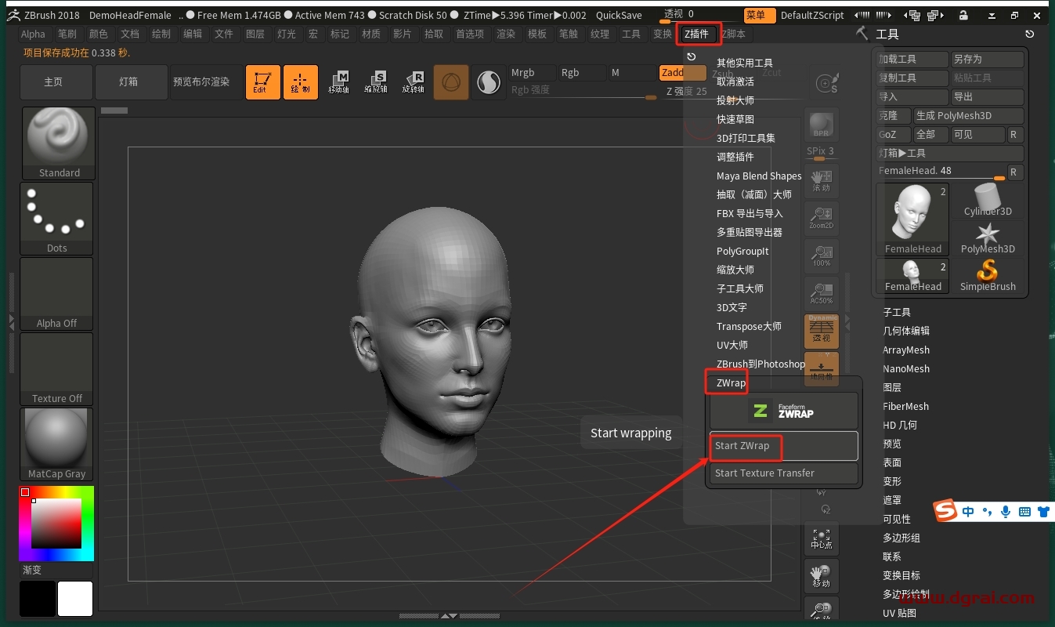This screenshot has height=627, width=1055.
Task: Click the Scroll (滚动) hand icon
Action: click(822, 181)
